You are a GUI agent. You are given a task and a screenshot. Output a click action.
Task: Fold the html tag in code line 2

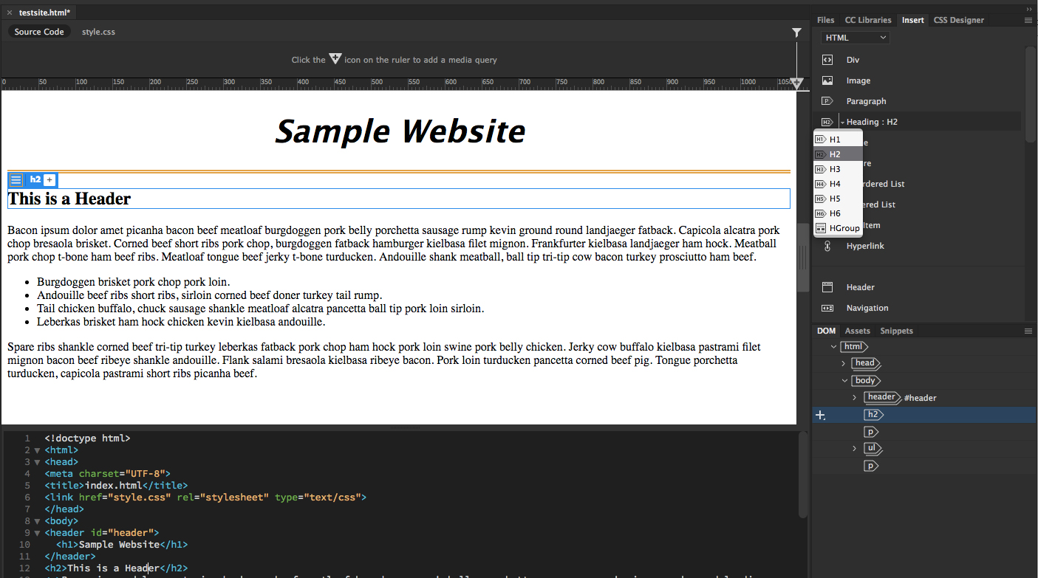(x=37, y=450)
